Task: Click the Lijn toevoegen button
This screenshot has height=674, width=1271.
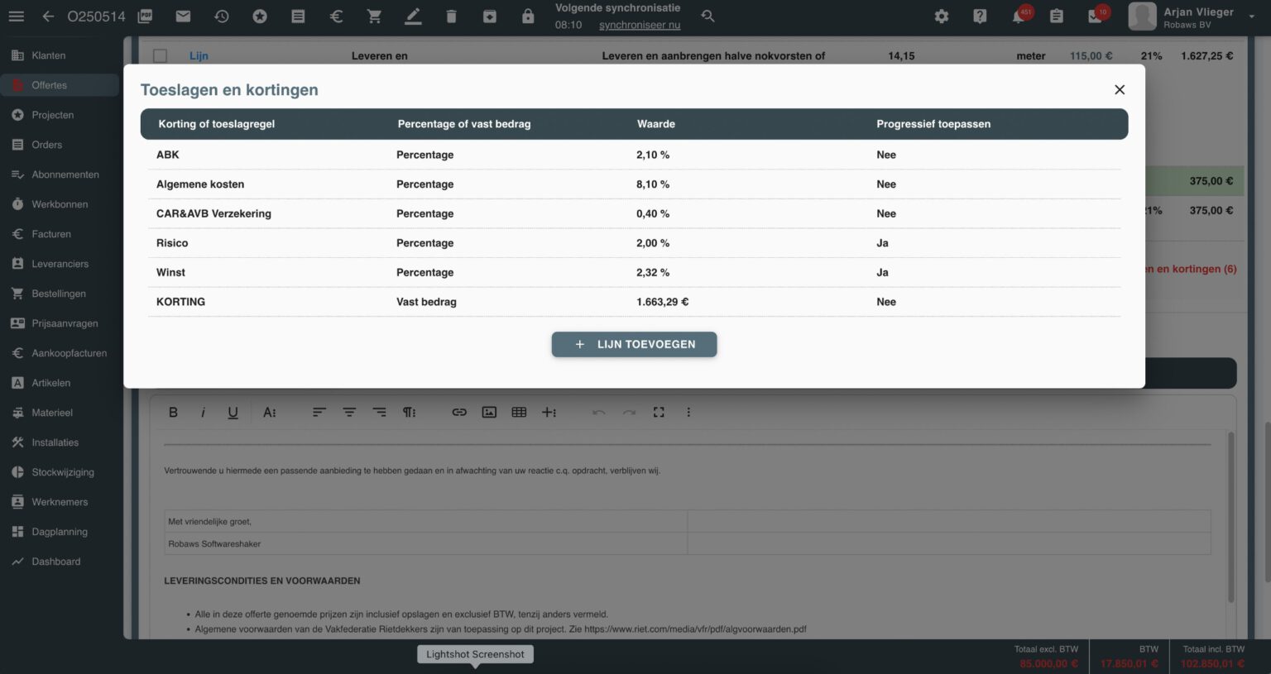Action: tap(634, 345)
